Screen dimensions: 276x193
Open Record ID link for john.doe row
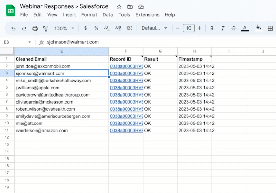pyautogui.click(x=126, y=66)
